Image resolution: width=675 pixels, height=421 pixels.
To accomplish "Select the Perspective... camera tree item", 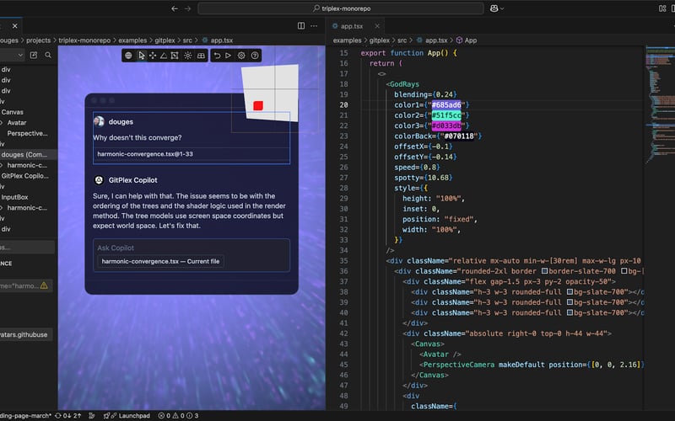I will pos(29,134).
